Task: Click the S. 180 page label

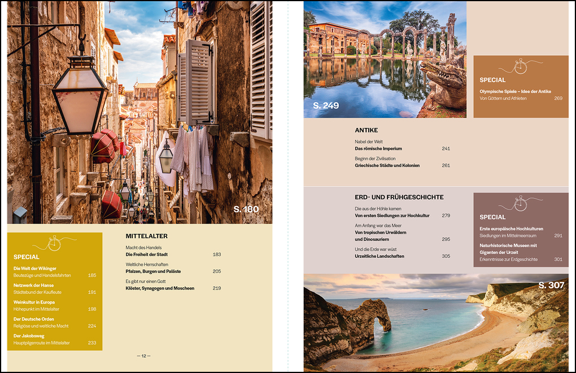Action: tap(246, 209)
